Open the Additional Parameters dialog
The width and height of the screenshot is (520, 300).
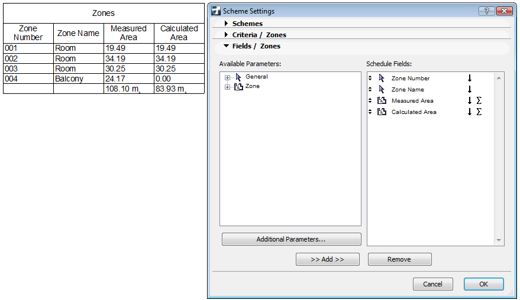coord(291,239)
